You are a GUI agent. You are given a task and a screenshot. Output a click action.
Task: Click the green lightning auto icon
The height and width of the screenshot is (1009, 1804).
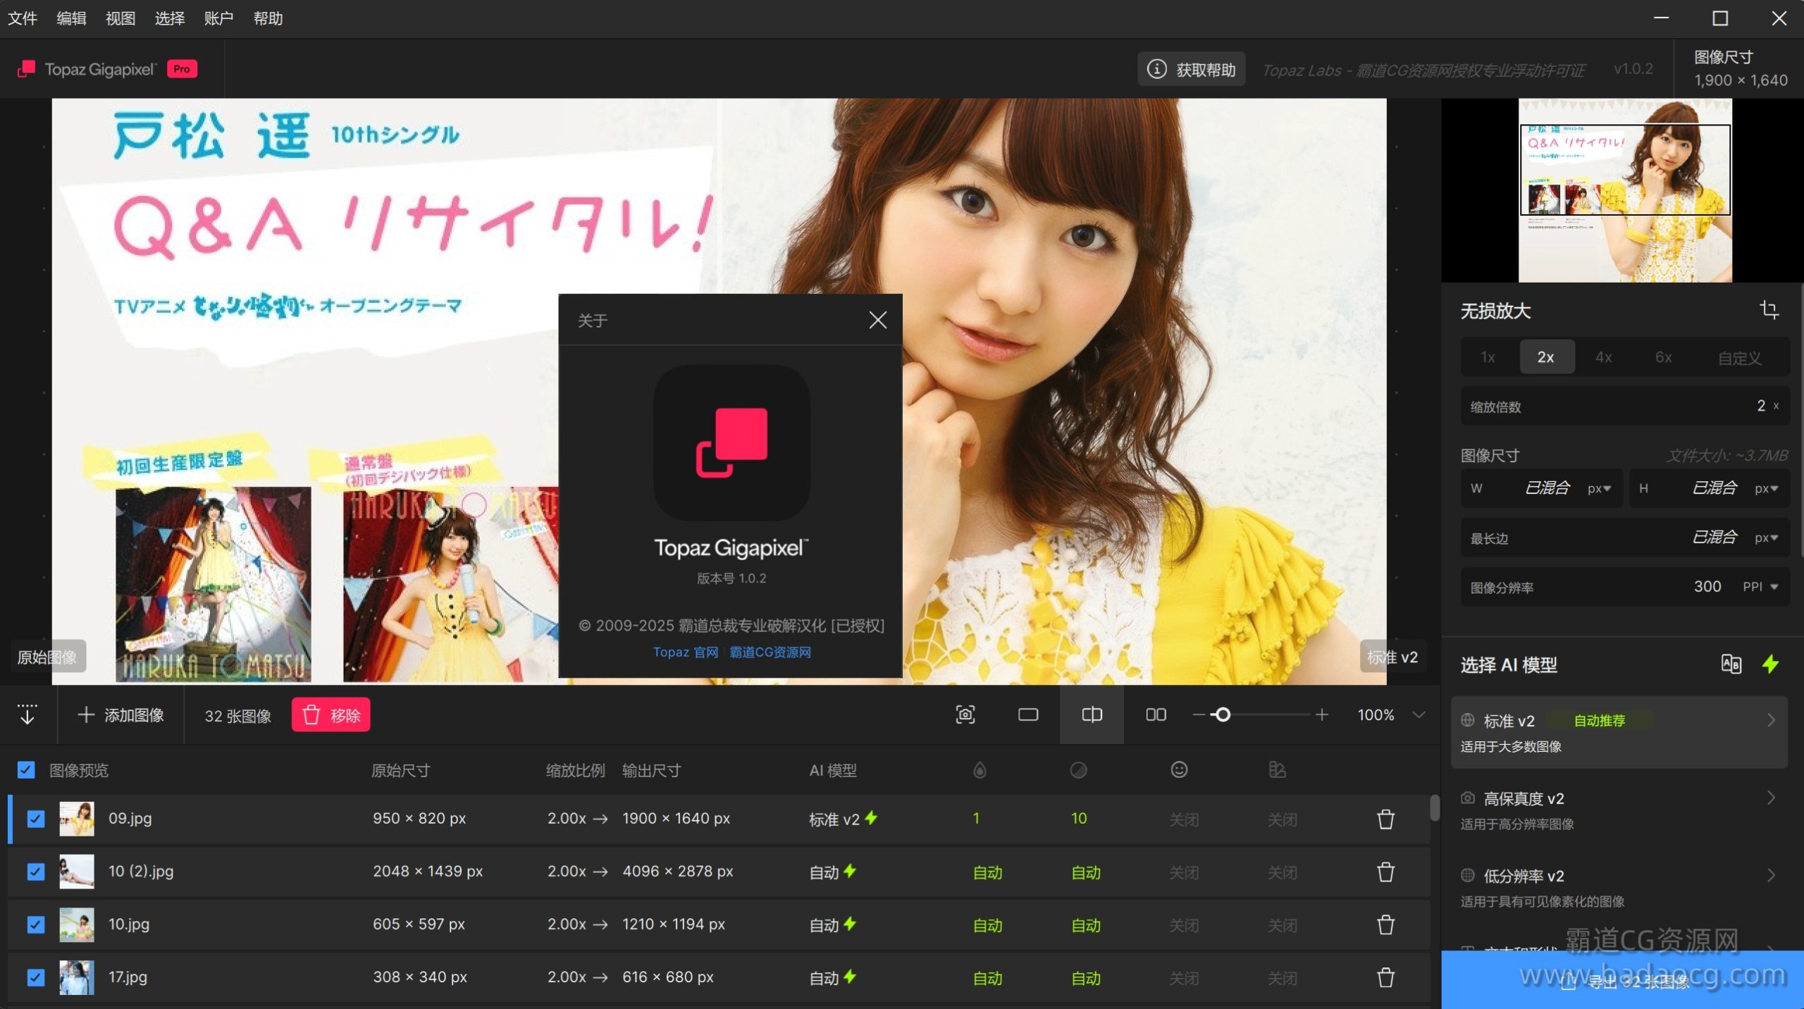click(1770, 664)
